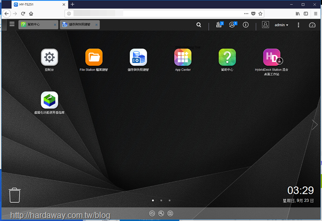
Task: Save page to Pocket
Action: [x=253, y=14]
